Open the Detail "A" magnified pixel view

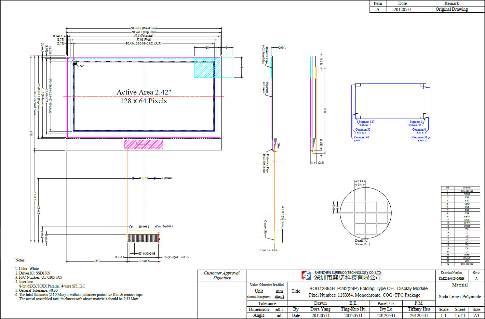pyautogui.click(x=365, y=212)
